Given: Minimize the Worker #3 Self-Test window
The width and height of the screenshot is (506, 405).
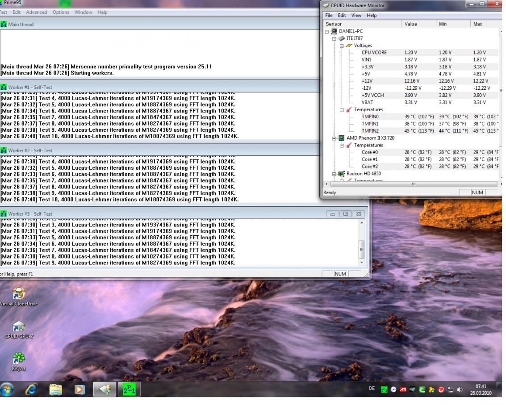Looking at the screenshot, I should [333, 213].
